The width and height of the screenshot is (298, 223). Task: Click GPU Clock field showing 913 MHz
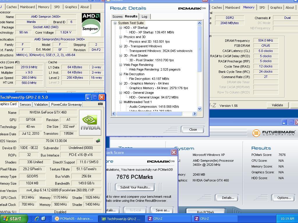tap(28, 197)
